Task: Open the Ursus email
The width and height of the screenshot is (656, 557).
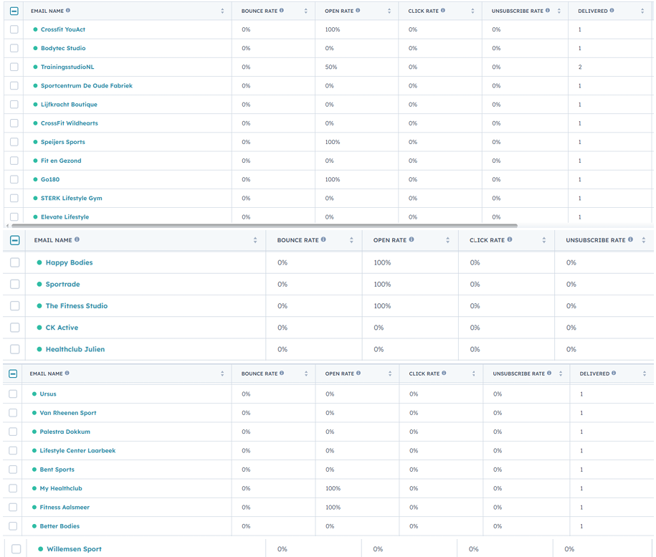Action: point(48,394)
